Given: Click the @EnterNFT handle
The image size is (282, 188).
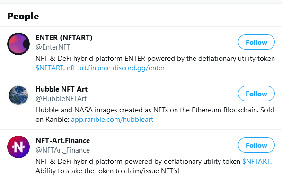Looking at the screenshot, I should pyautogui.click(x=53, y=47).
